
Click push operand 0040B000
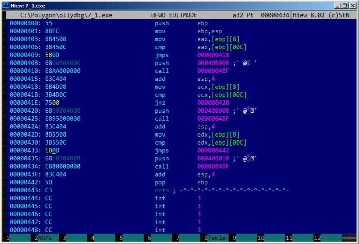click(213, 63)
